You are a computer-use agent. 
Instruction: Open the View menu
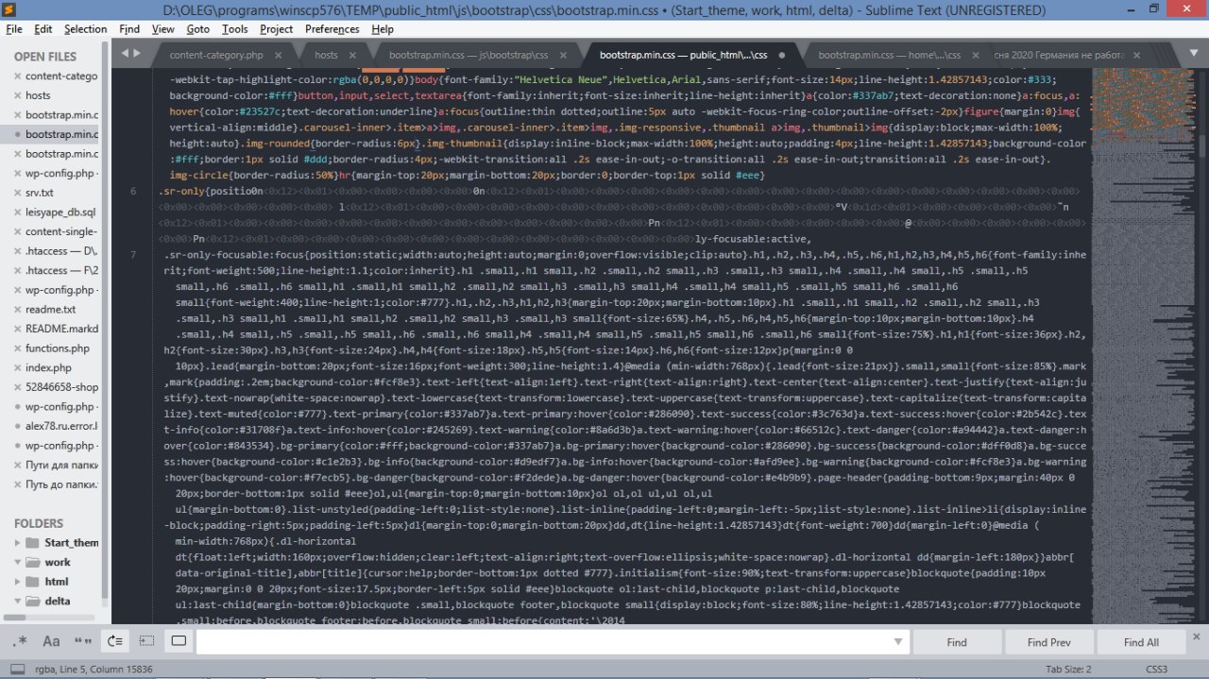tap(163, 29)
